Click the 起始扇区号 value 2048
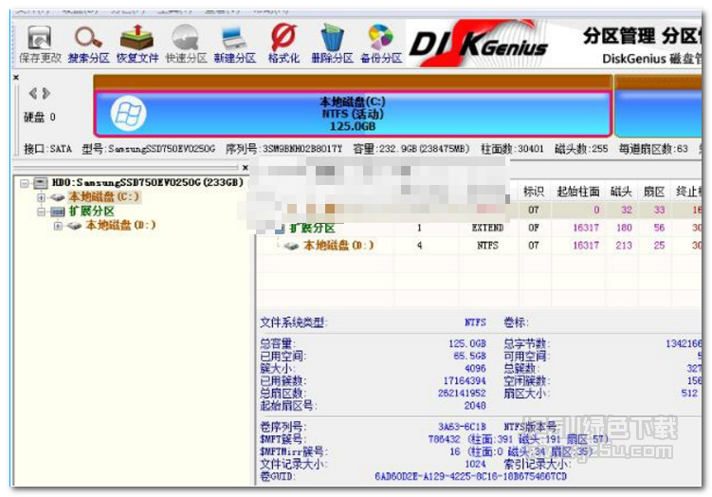Screen dimensions: 712x497 coord(475,405)
